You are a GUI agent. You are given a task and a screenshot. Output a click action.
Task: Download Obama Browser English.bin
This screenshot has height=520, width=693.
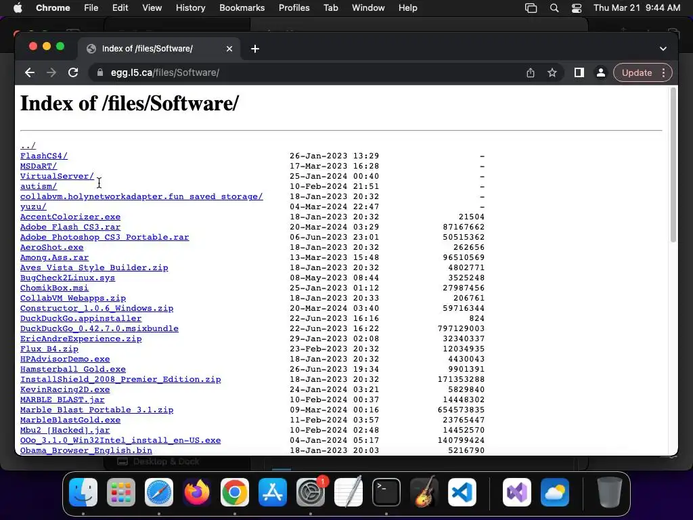pos(86,450)
